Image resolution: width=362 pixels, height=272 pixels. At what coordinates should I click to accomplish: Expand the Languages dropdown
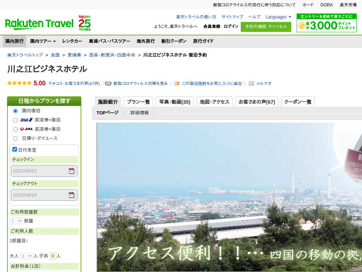(x=278, y=17)
